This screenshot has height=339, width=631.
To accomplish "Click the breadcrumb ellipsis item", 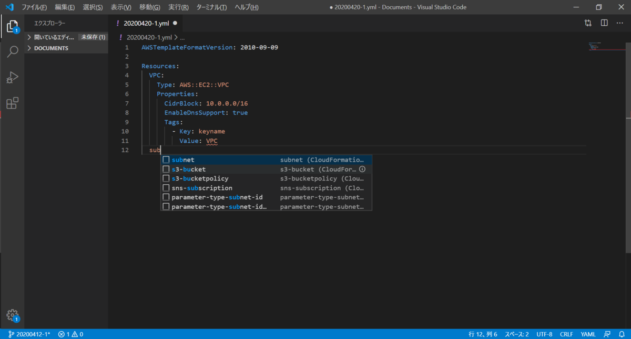I will tap(182, 38).
